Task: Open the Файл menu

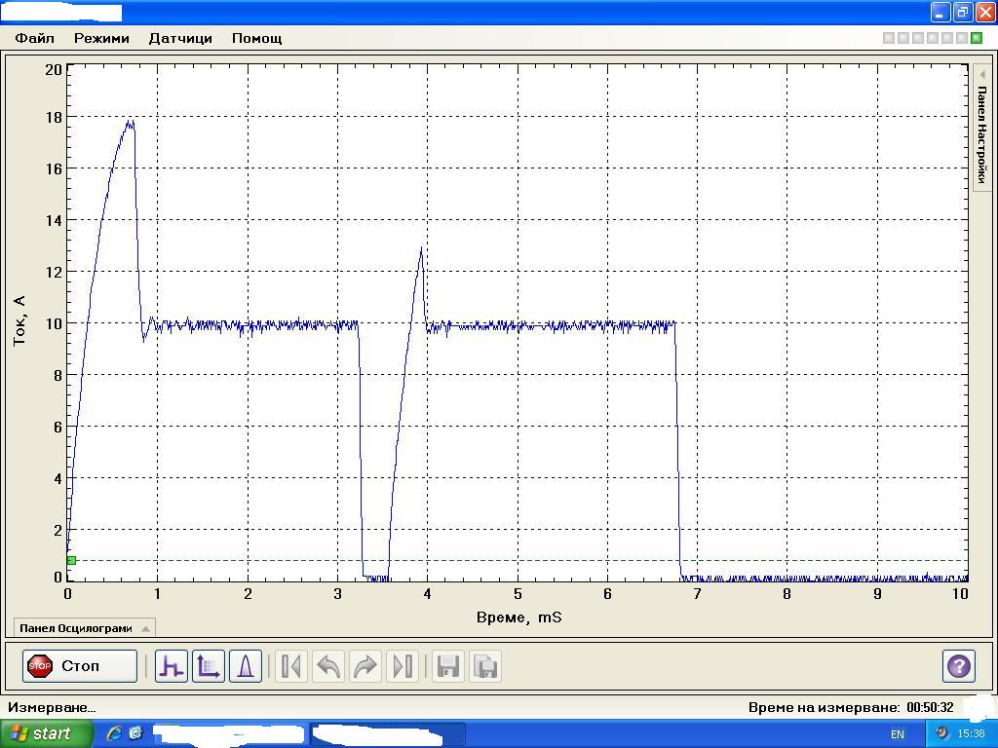Action: click(x=34, y=38)
